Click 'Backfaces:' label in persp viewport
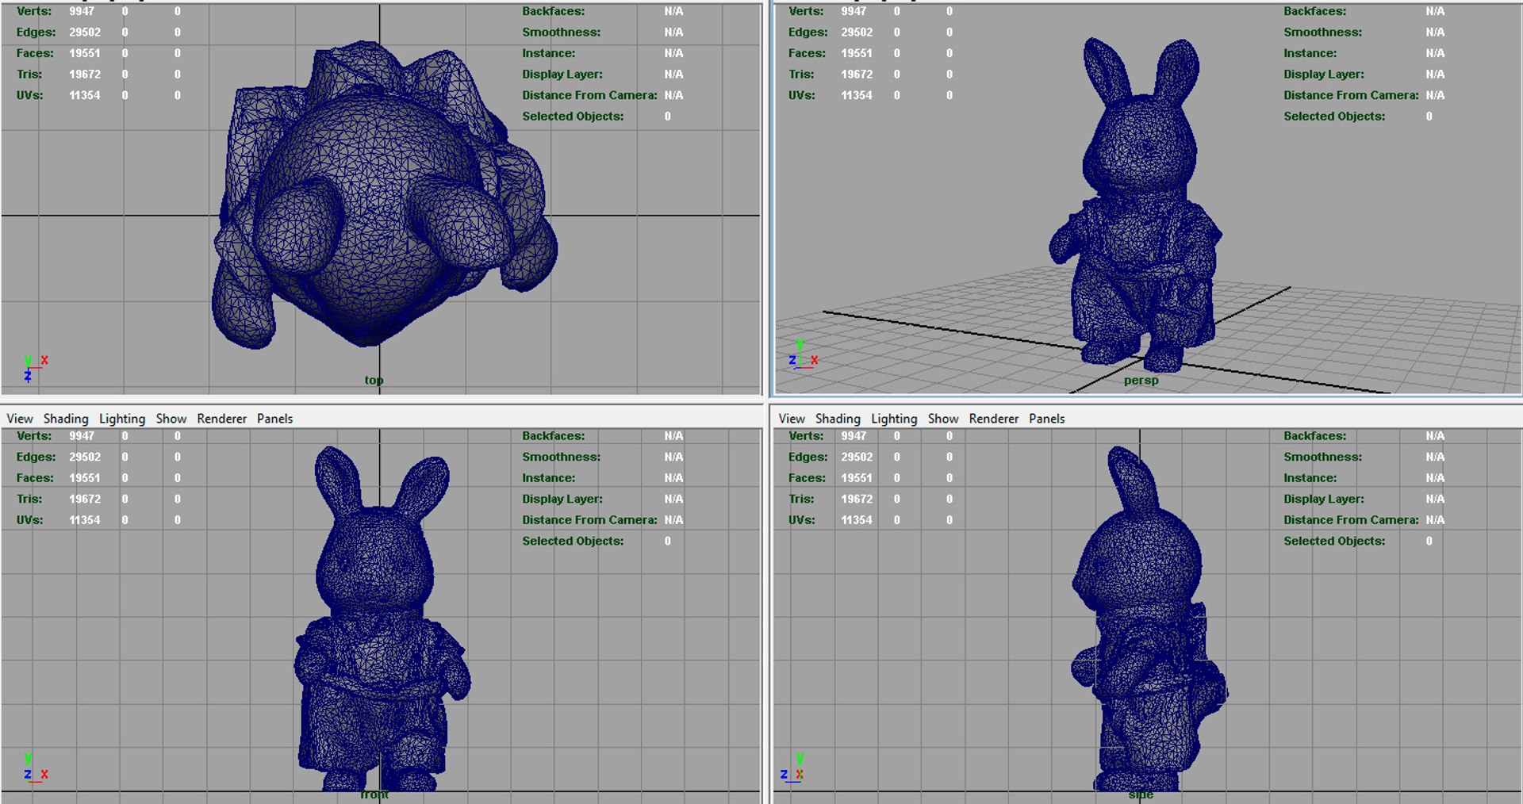Image resolution: width=1523 pixels, height=804 pixels. tap(1315, 11)
